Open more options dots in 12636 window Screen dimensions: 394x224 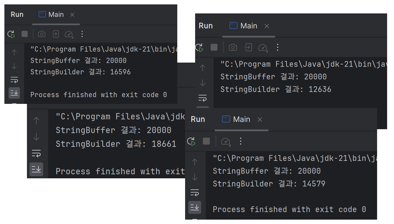pos(277,47)
